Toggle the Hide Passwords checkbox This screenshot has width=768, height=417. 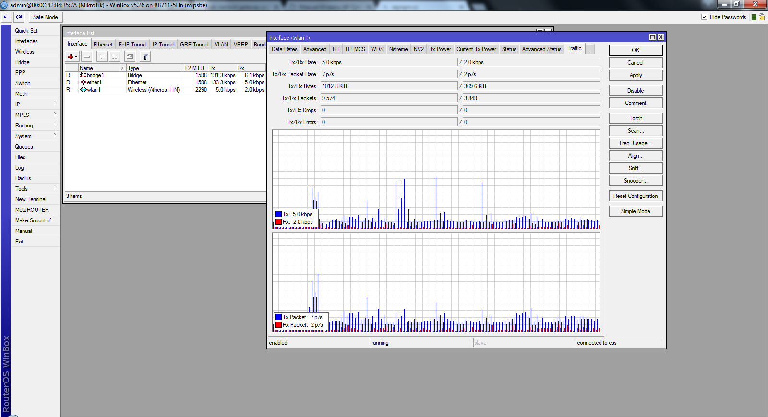pos(704,17)
